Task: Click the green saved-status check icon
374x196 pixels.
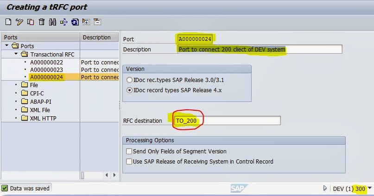Action: 5,188
